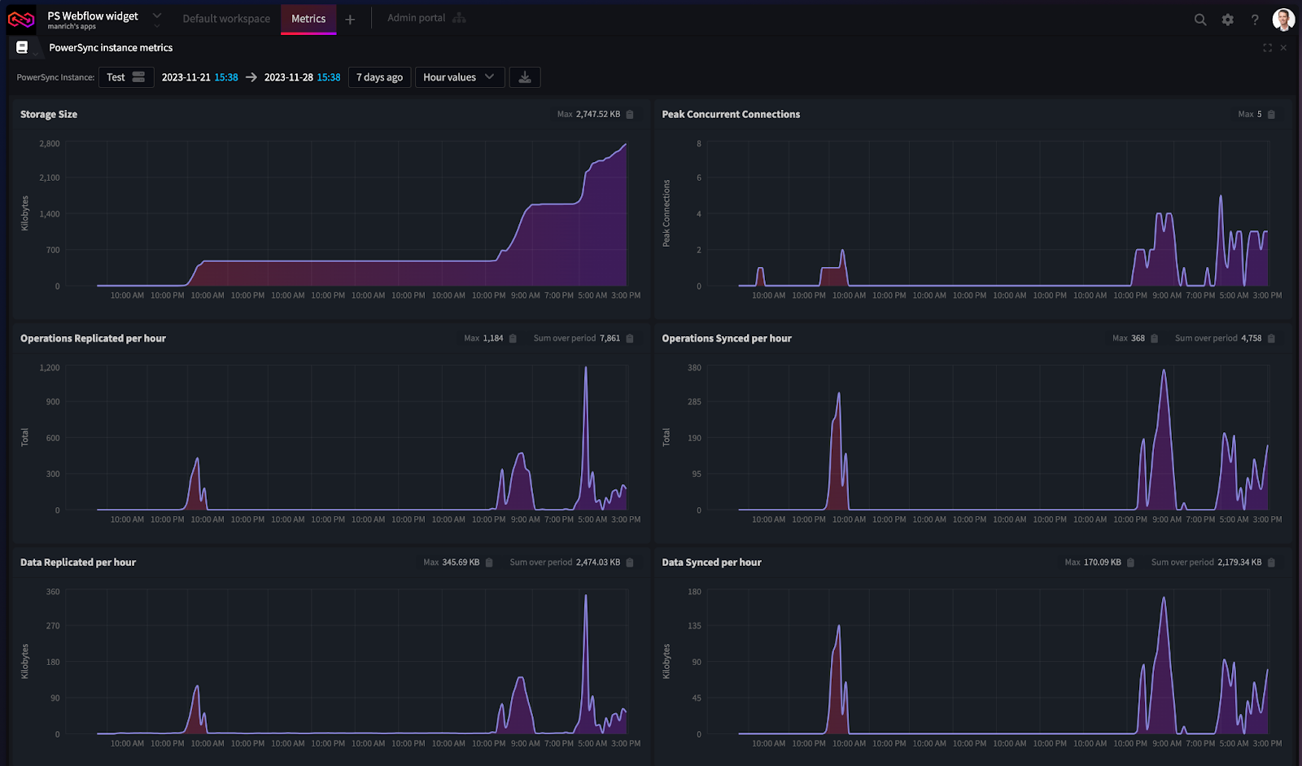The width and height of the screenshot is (1302, 766).
Task: Copy Storage Size max value
Action: pos(630,115)
